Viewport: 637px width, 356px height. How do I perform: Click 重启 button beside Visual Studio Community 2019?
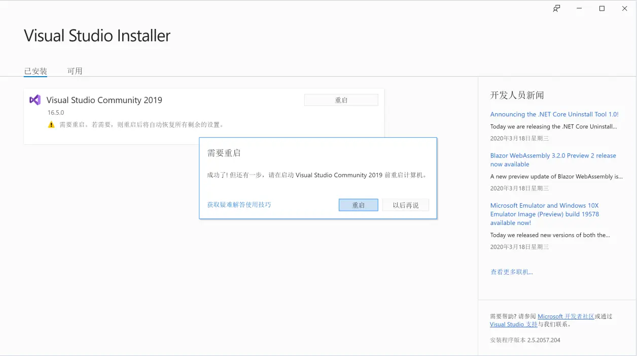pyautogui.click(x=341, y=100)
